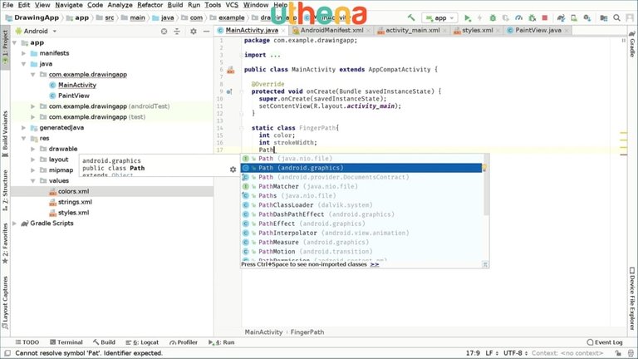The image size is (638, 359).
Task: Click the green Run app button
Action: pos(468,17)
